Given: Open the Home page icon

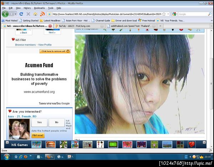Looking at the screenshot, I should point(35,14).
